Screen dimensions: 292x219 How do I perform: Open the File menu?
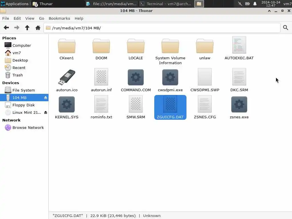pos(6,18)
